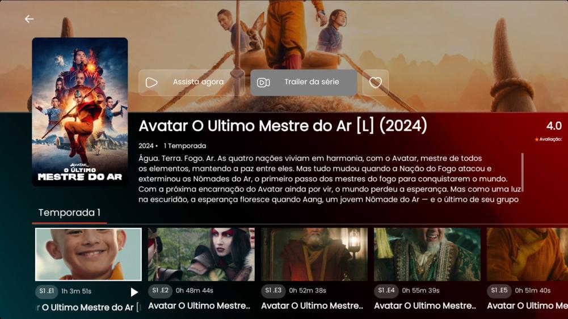Select the Temporada 1 tab
568x319 pixels.
69,212
